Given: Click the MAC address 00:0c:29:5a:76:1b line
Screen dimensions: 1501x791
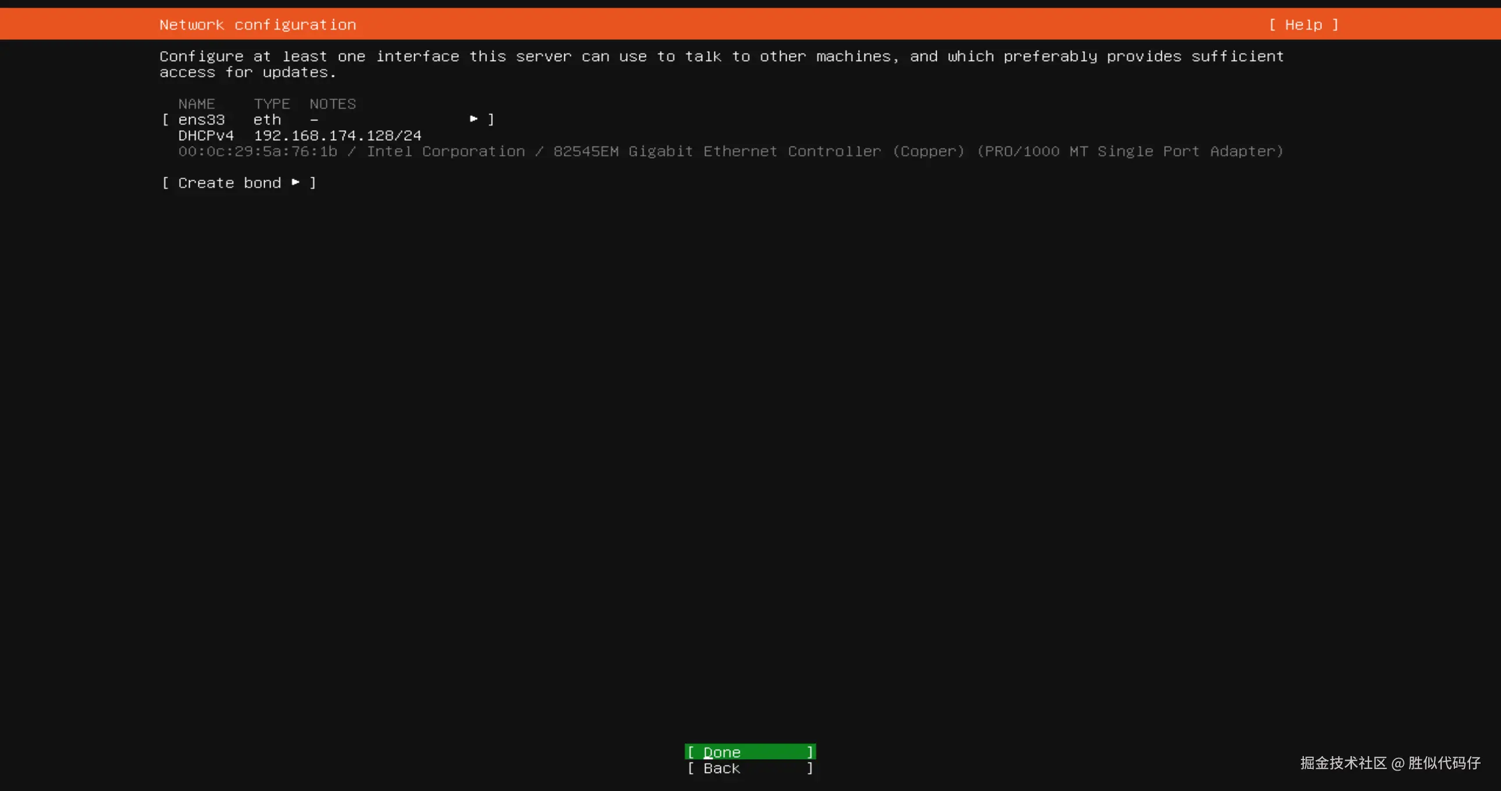Looking at the screenshot, I should pyautogui.click(x=731, y=151).
